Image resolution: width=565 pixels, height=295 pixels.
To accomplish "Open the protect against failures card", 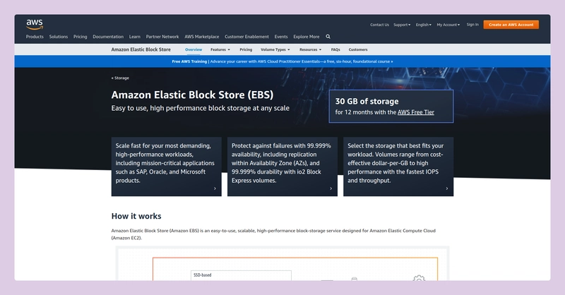I will coord(282,167).
